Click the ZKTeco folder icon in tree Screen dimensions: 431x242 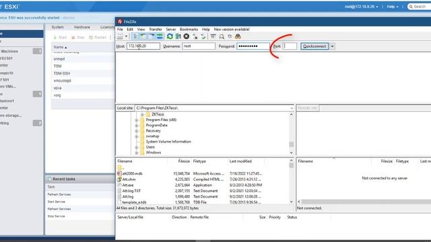coord(148,114)
